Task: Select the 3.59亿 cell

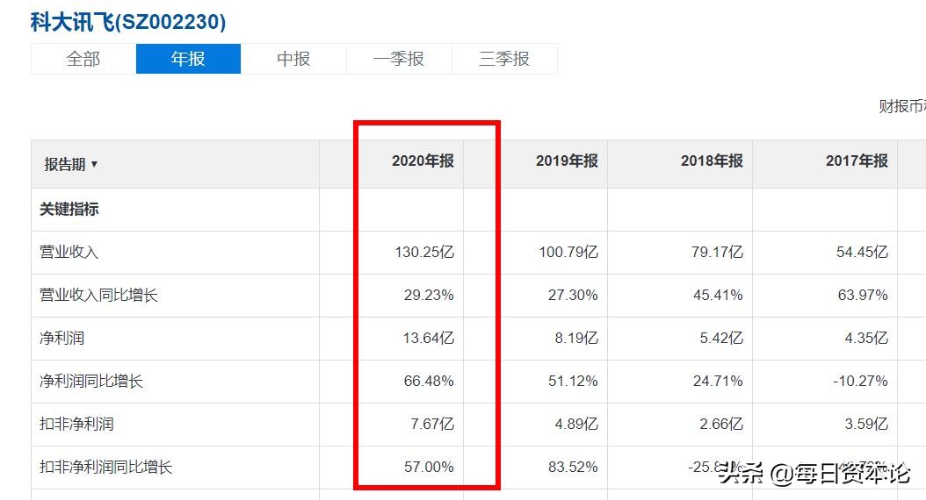Action: tap(866, 425)
